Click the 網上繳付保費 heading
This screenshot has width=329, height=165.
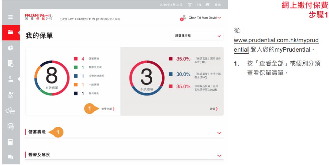click(x=305, y=5)
